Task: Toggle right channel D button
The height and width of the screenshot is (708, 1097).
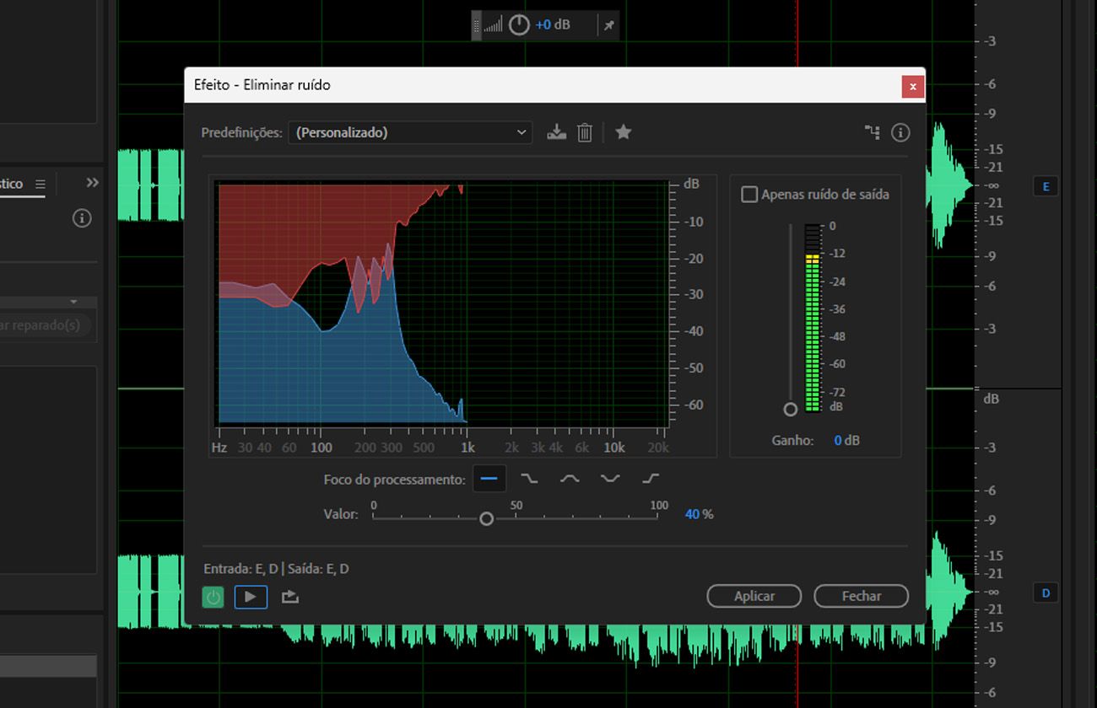Action: [1046, 593]
